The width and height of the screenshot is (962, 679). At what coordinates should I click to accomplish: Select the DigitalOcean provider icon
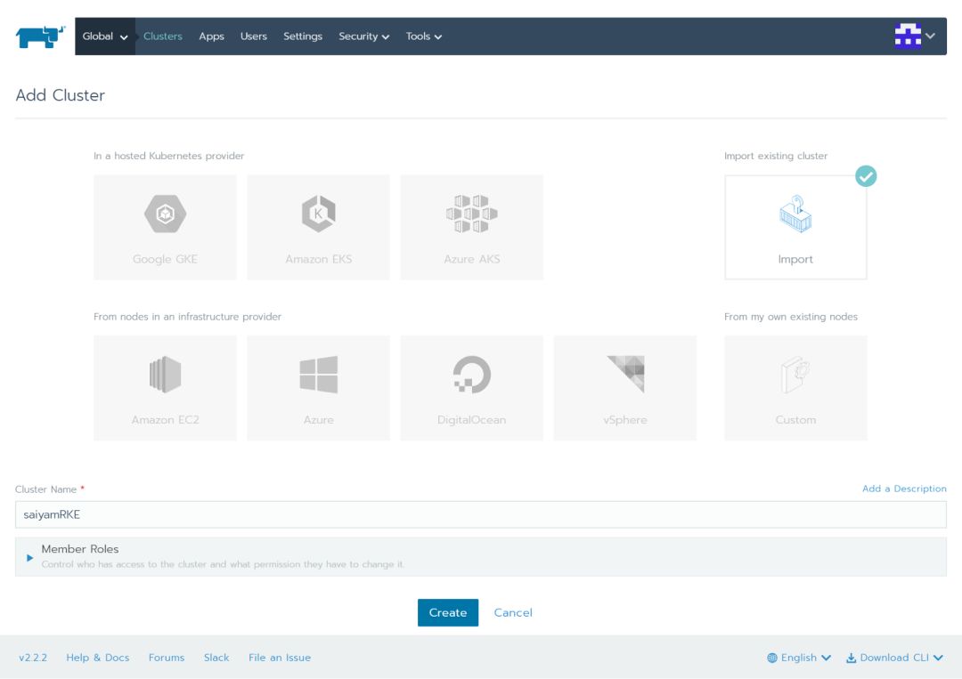coord(472,375)
